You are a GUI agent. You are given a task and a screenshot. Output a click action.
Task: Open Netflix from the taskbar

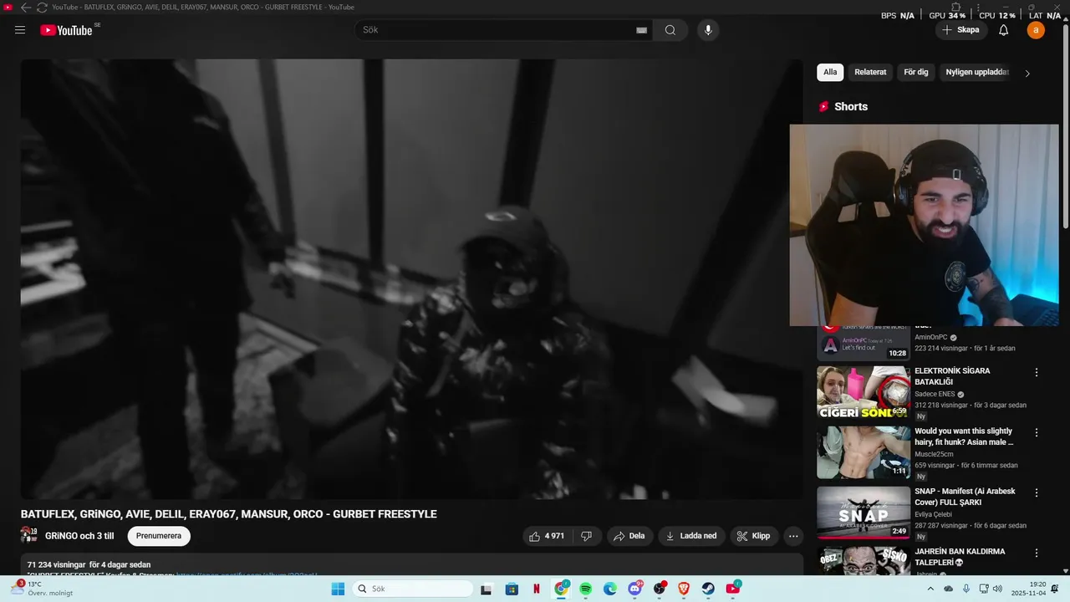(x=536, y=589)
